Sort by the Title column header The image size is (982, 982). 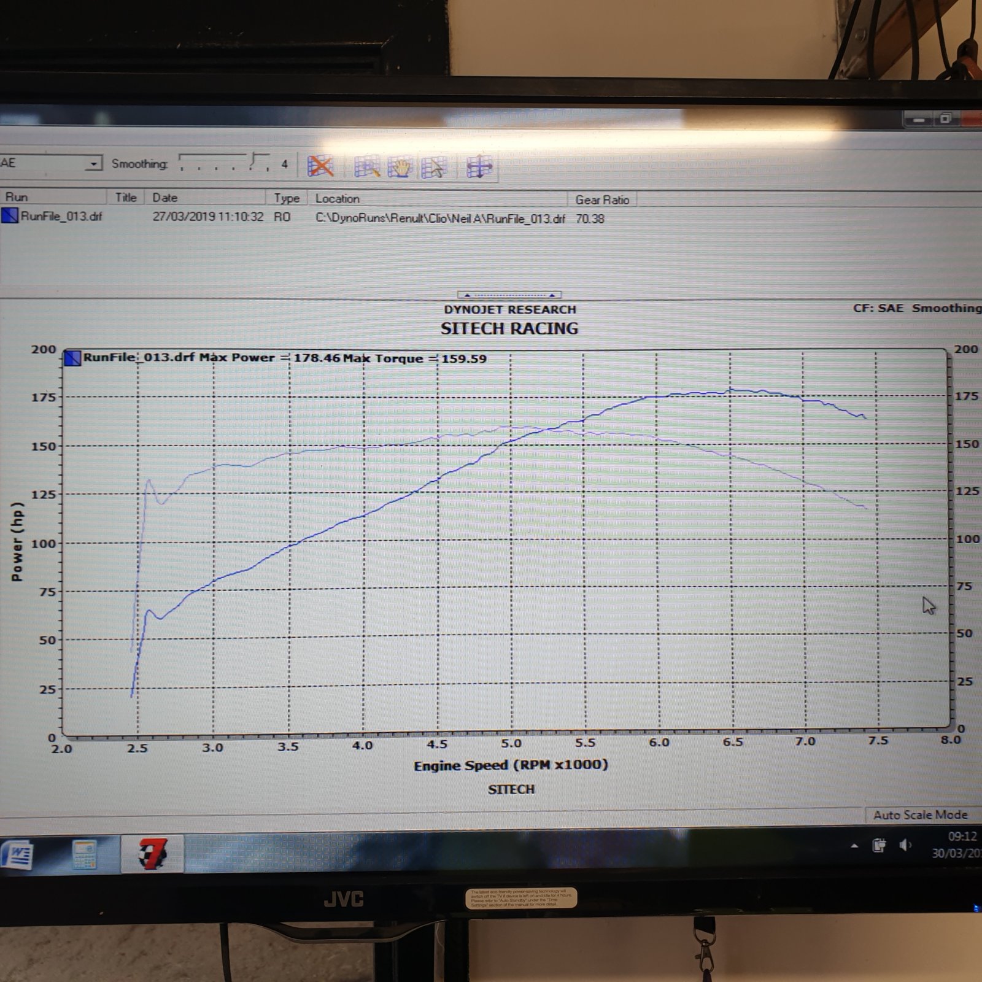[126, 197]
